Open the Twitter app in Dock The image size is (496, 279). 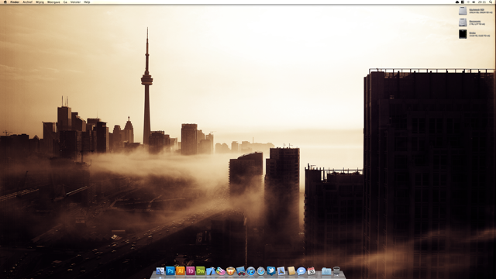[x=271, y=270]
